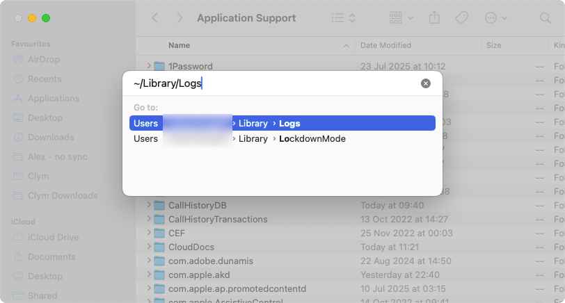Expand the CEF folder

[149, 233]
